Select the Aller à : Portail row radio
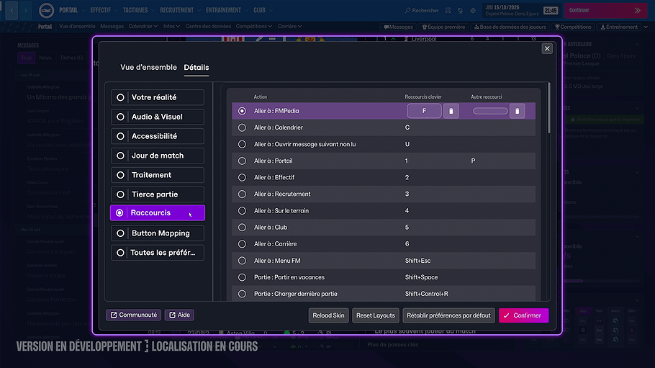 pos(242,161)
